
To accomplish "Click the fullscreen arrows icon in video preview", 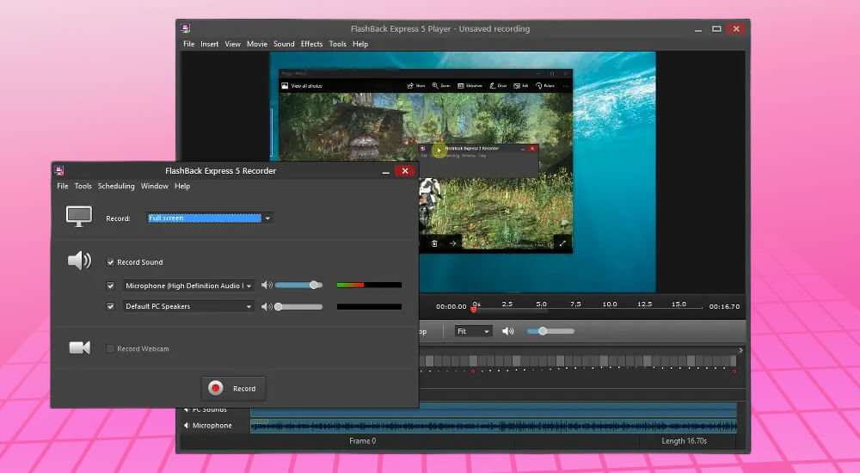I will coord(562,243).
